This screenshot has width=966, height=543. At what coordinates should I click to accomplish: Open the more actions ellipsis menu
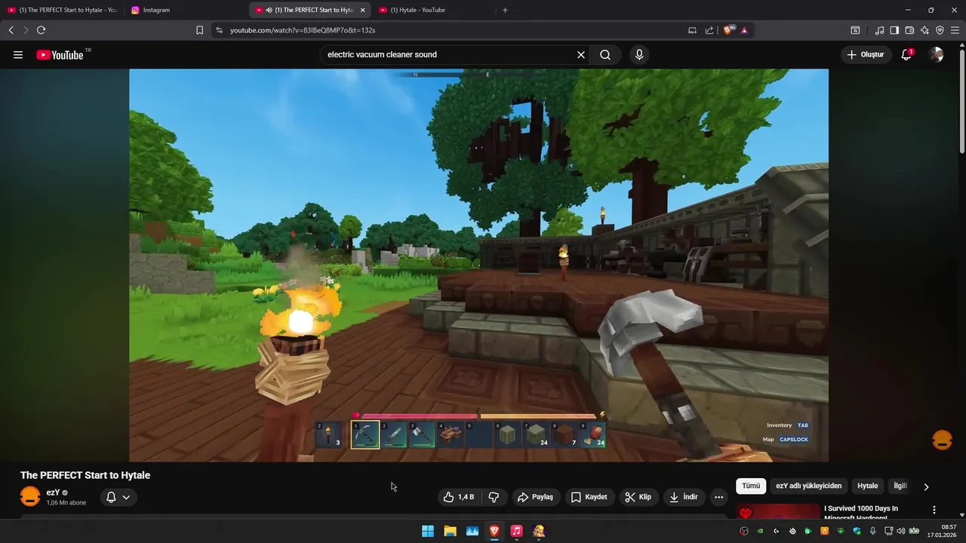[718, 497]
